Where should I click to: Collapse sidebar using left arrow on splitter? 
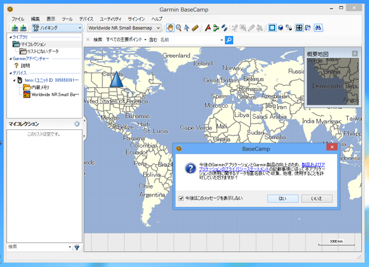85,121
